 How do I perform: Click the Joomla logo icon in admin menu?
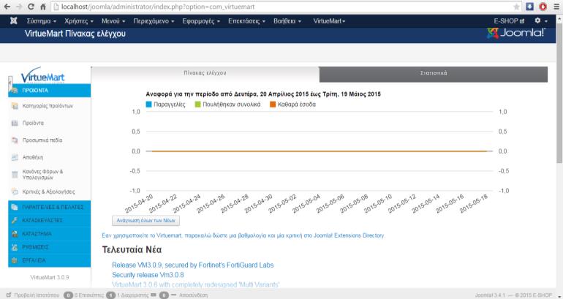[14, 20]
